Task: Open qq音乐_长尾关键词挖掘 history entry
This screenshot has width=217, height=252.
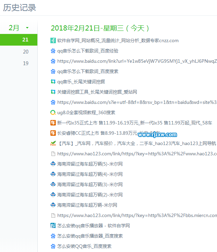Action: (81, 82)
